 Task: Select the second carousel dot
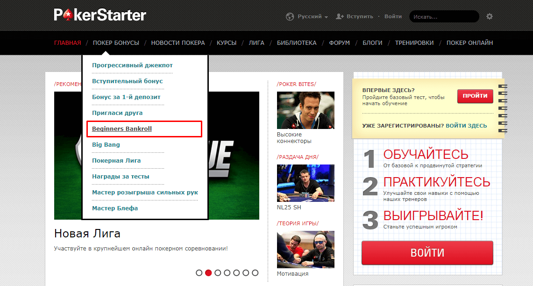pyautogui.click(x=208, y=273)
